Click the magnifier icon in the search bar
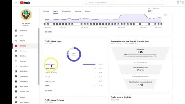 [86, 3]
